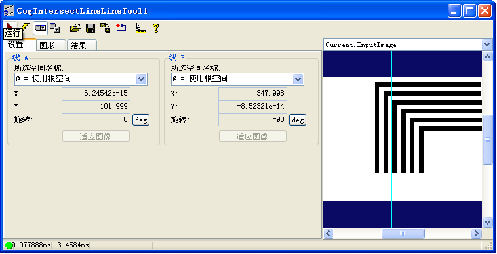This screenshot has height=254, width=497.
Task: Click the image vertical scrollbar down arrow
Action: pos(487,222)
